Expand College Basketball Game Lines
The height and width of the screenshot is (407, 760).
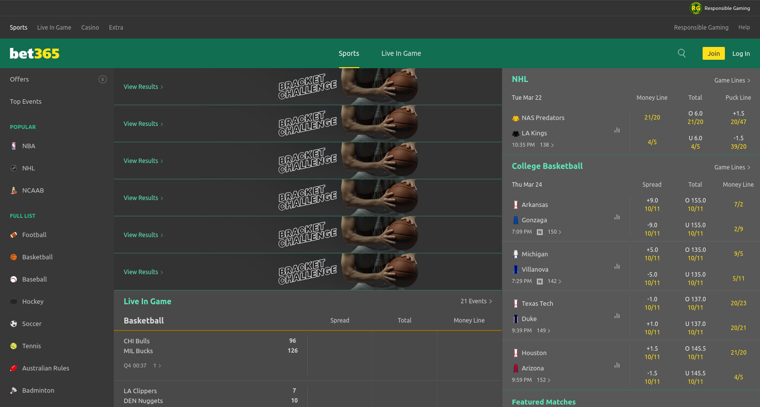[x=732, y=167]
